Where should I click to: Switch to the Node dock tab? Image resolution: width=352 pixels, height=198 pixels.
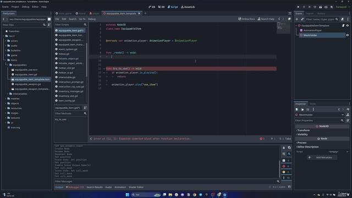pos(313,104)
